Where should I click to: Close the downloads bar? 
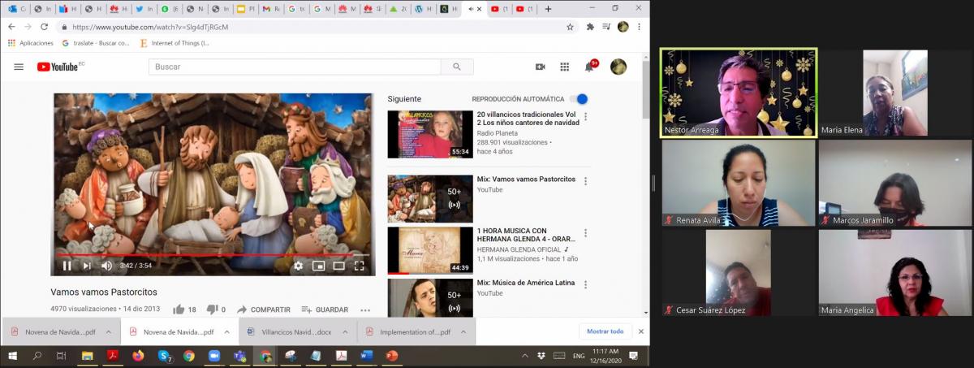tap(641, 331)
